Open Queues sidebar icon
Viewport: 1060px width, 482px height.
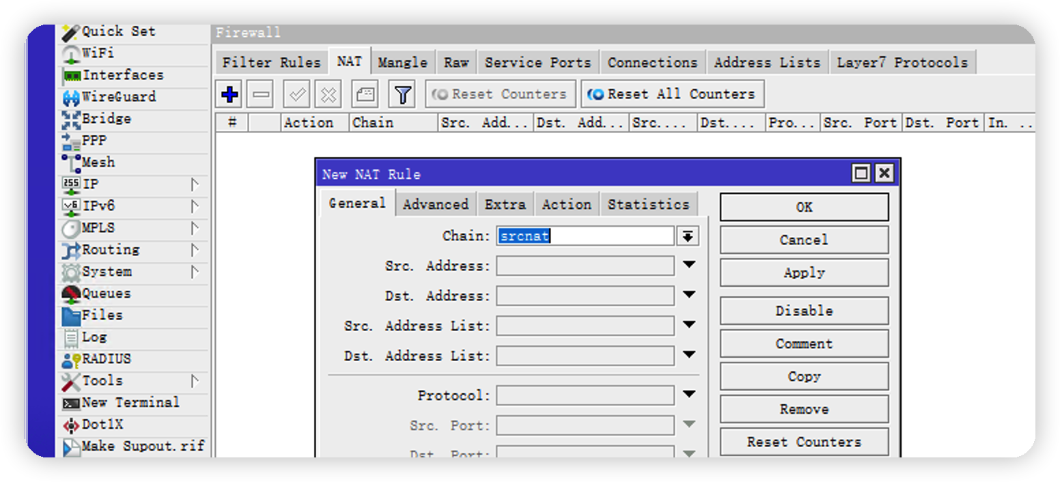pos(71,294)
